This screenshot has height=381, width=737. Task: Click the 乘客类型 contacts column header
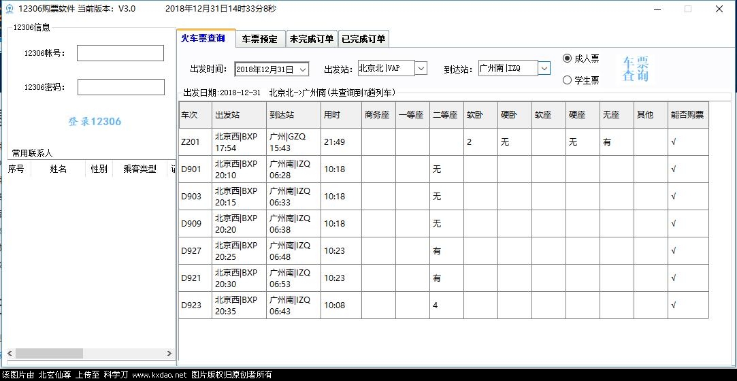(x=140, y=169)
